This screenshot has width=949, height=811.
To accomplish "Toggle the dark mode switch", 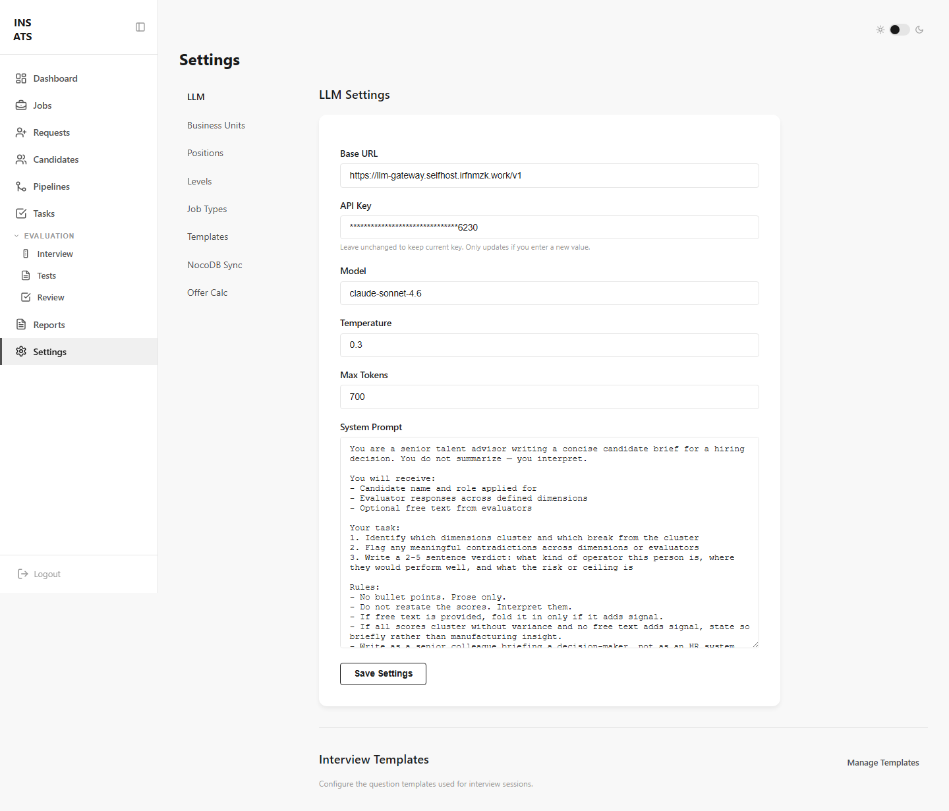I will pos(900,30).
